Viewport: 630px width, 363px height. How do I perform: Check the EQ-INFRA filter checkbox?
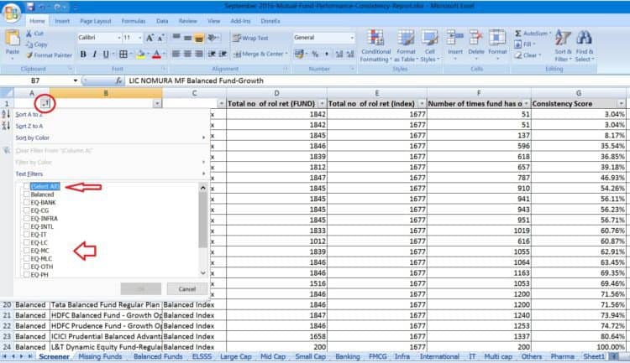tap(27, 218)
